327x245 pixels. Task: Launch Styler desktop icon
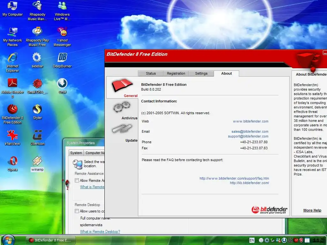pos(37,112)
